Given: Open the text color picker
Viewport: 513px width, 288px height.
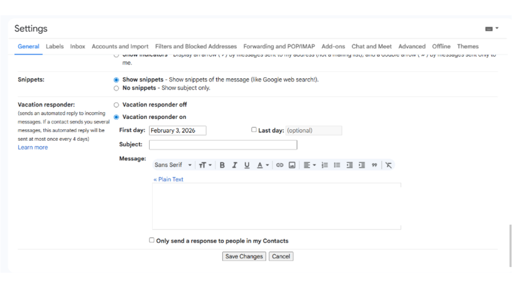Looking at the screenshot, I should (263, 165).
